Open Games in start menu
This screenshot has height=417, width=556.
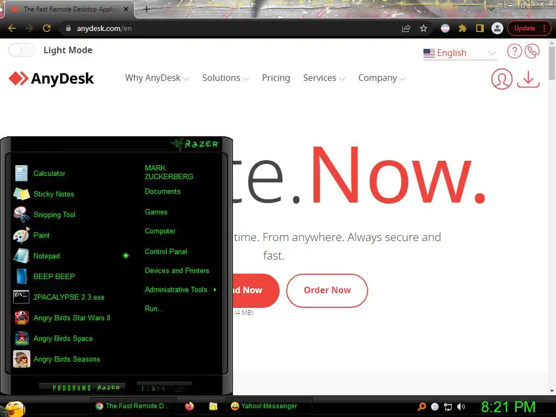156,212
